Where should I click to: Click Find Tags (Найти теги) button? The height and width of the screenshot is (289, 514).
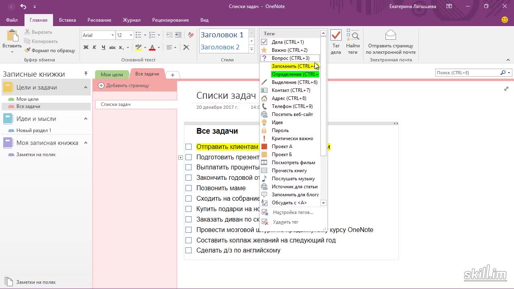(x=353, y=42)
